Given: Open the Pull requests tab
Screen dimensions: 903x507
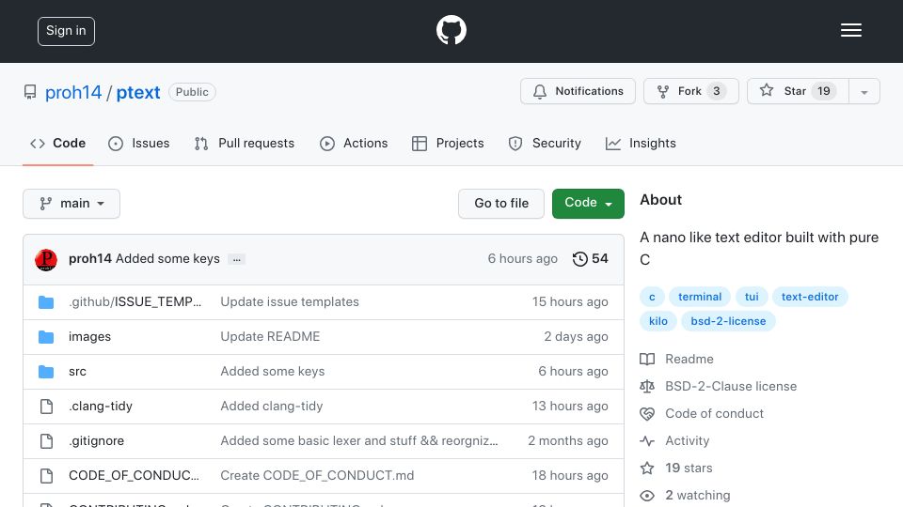Looking at the screenshot, I should click(x=245, y=143).
